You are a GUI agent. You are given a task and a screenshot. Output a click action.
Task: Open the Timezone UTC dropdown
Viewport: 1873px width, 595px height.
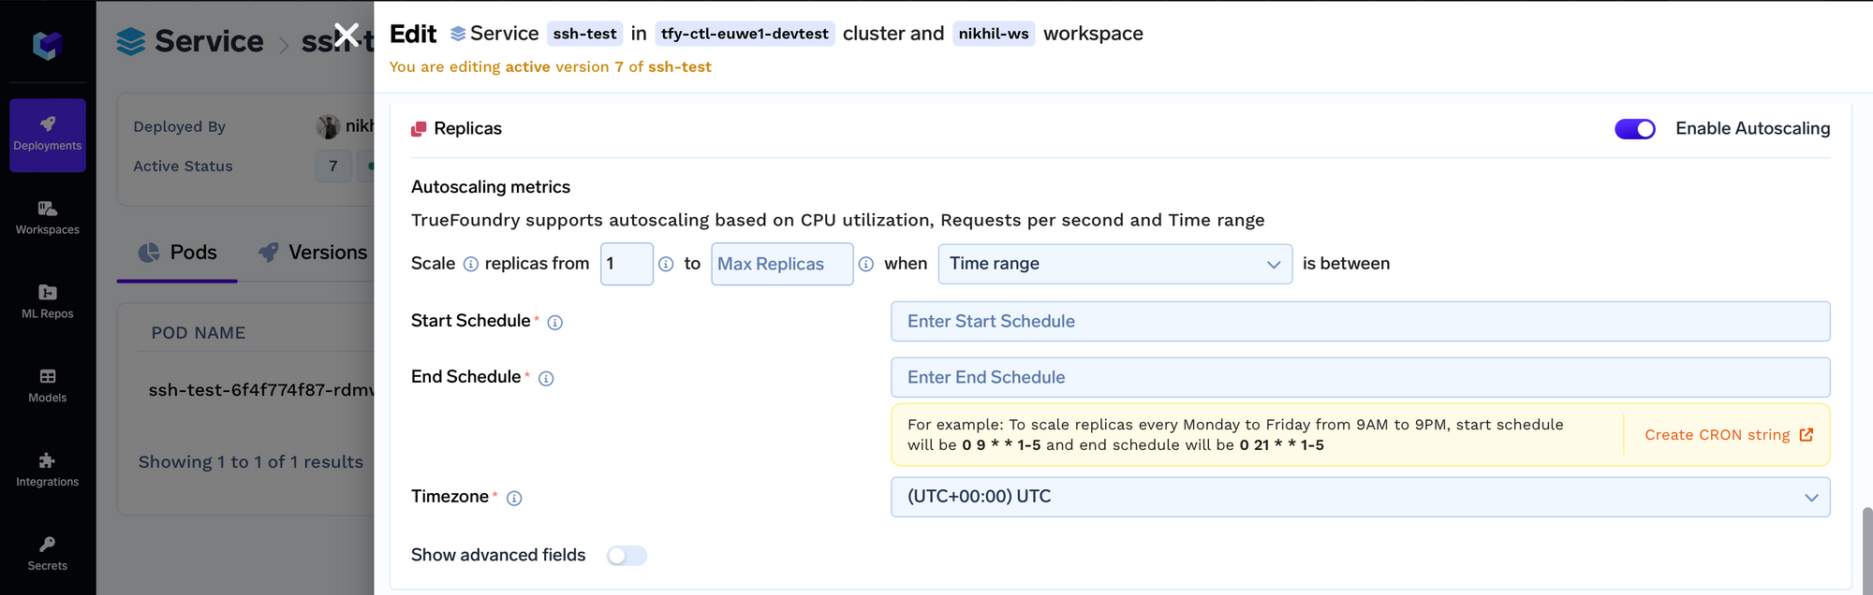(1360, 497)
